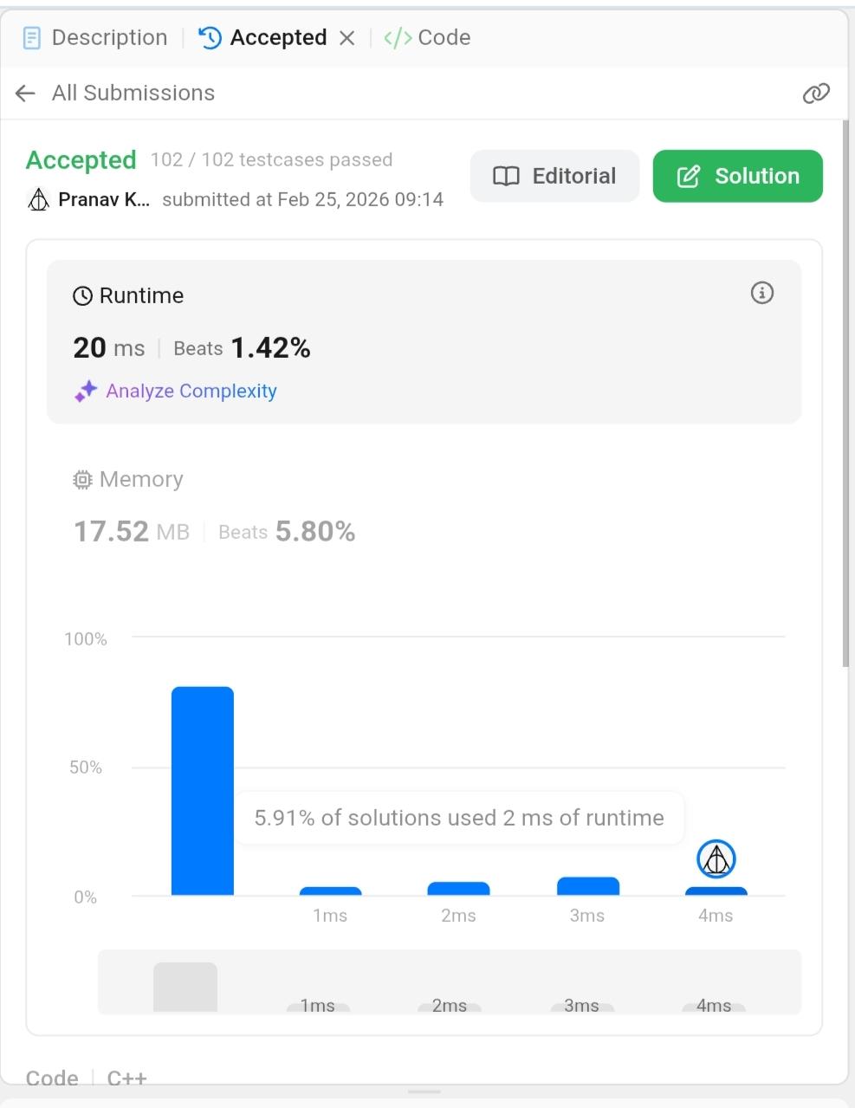Select the Memory stats section
855x1108 pixels.
click(x=215, y=506)
